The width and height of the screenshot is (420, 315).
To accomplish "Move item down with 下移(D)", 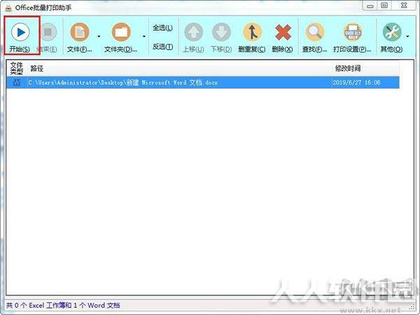I will click(x=221, y=37).
